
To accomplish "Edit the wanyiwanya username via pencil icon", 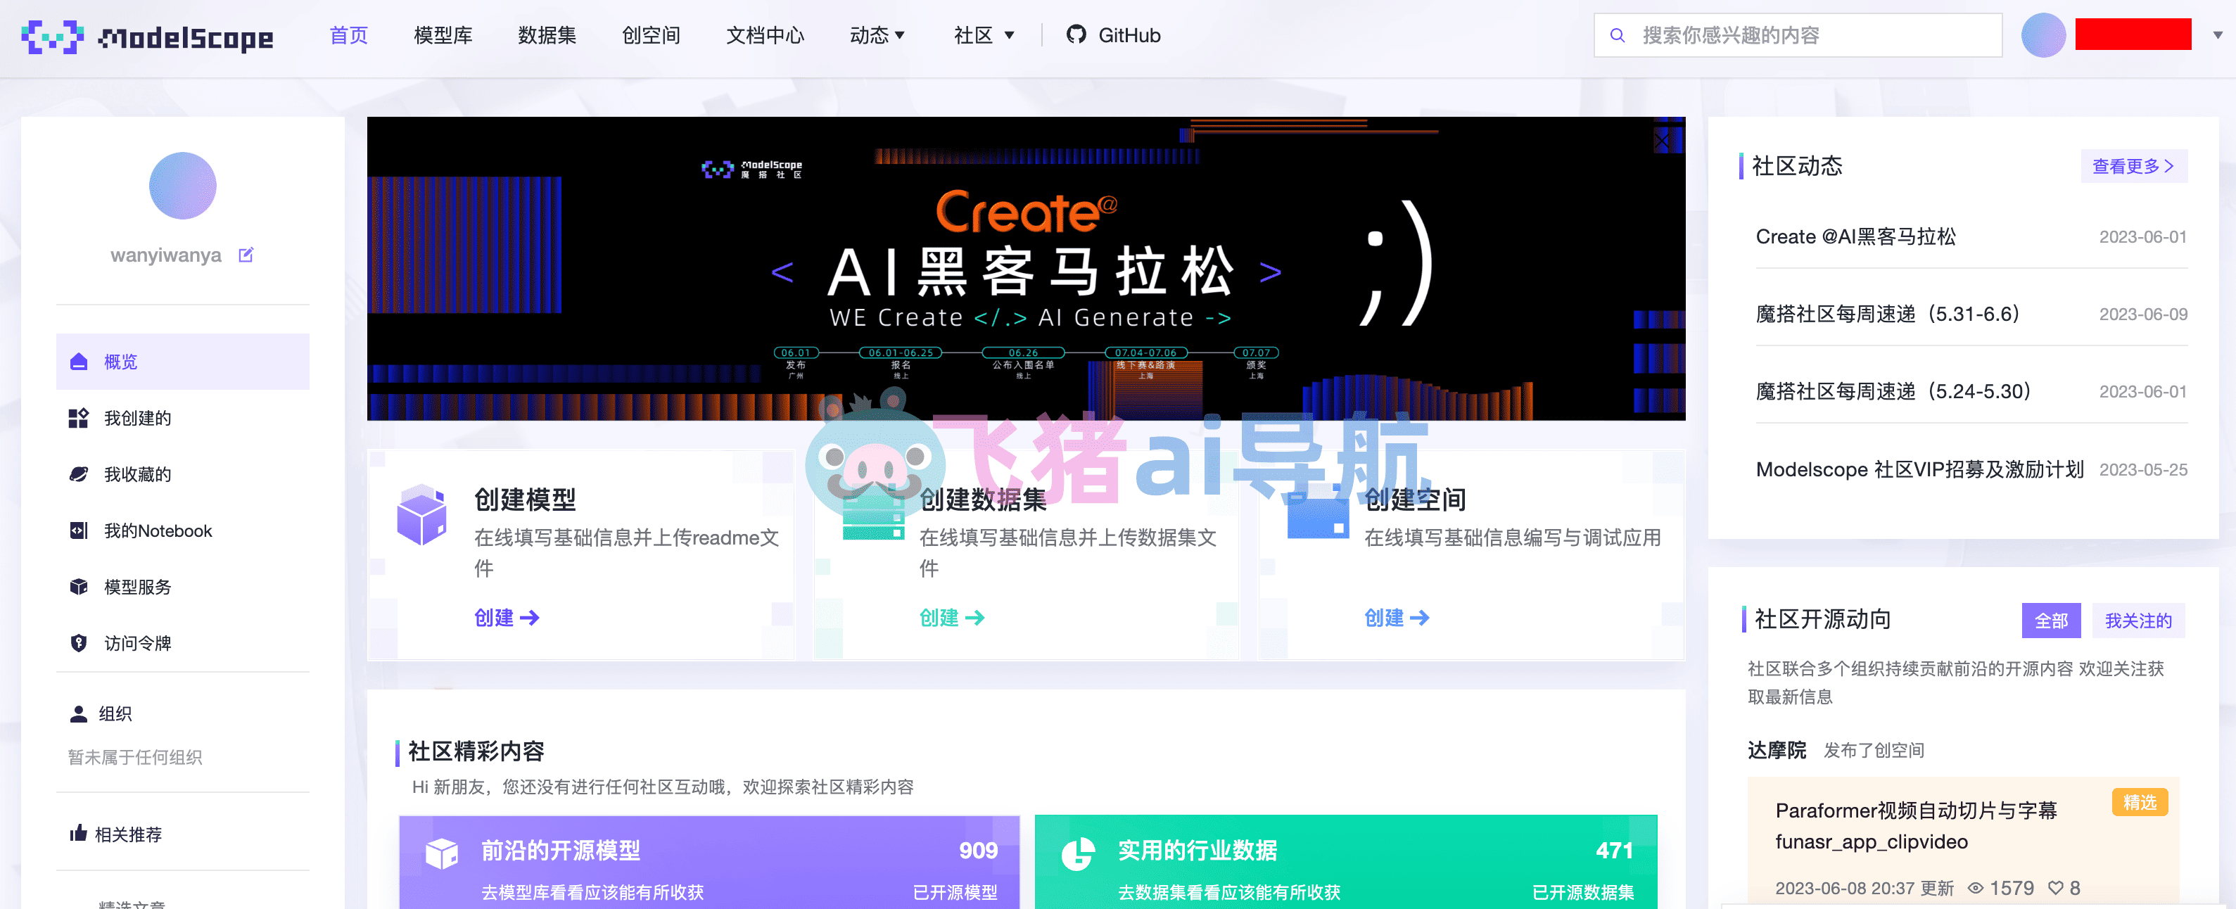I will 246,255.
